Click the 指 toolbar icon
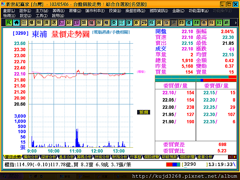The height and width of the screenshot is (180, 240). pos(166,23)
